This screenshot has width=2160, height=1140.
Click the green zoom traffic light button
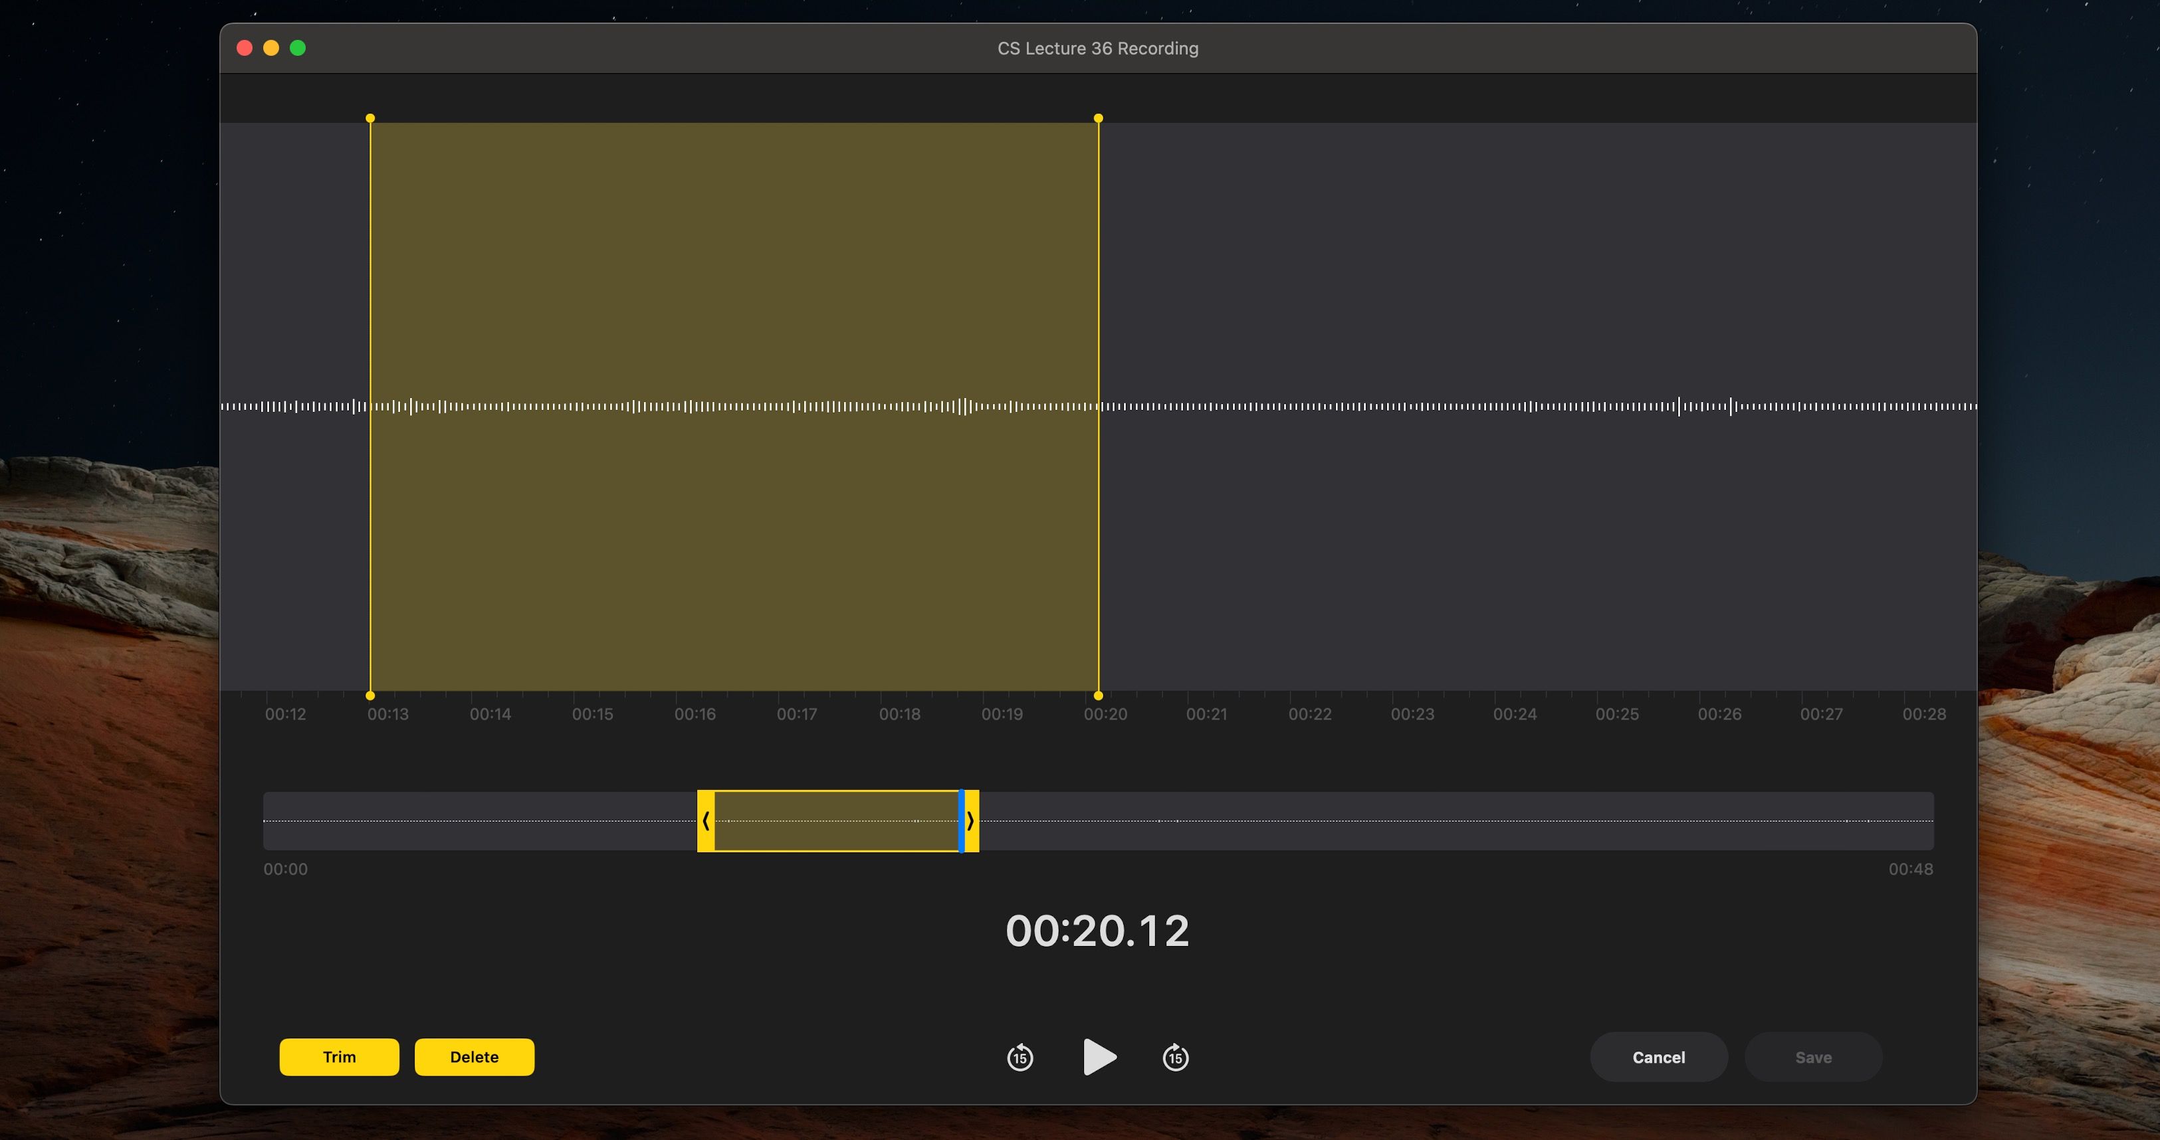coord(298,48)
